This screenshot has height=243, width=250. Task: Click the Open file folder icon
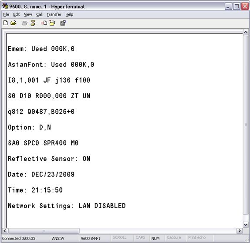(14, 23)
